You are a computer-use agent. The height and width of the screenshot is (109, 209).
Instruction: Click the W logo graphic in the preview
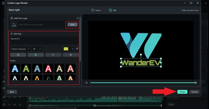[141, 45]
